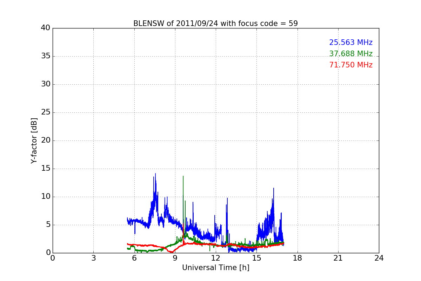This screenshot has height=281, width=421.
Task: Click the tall green spike near 9.6 hours
Action: [x=183, y=177]
